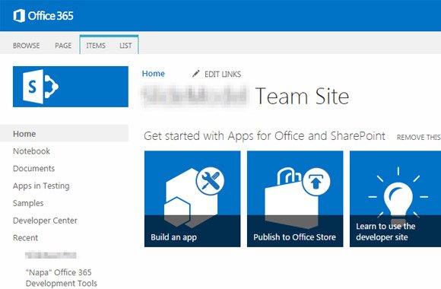Open Documents in the left navigation
This screenshot has width=441, height=289.
33,169
